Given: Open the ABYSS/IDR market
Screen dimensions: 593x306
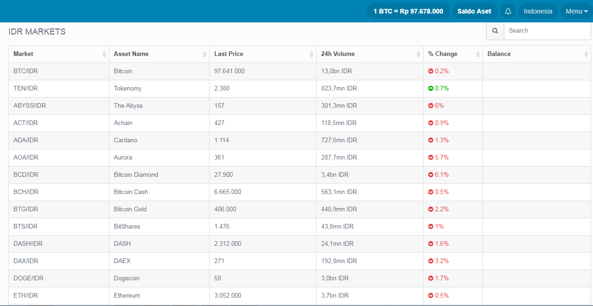Looking at the screenshot, I should pyautogui.click(x=30, y=106).
